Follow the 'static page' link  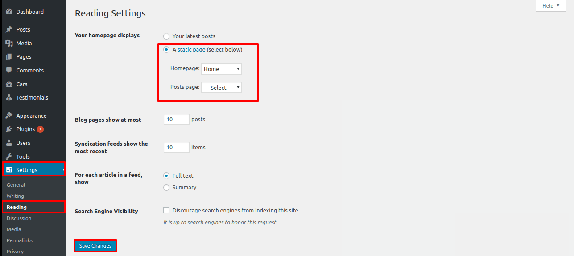pos(191,50)
